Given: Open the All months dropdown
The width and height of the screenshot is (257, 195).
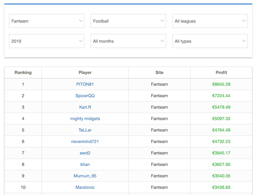Looking at the screenshot, I should click(128, 41).
